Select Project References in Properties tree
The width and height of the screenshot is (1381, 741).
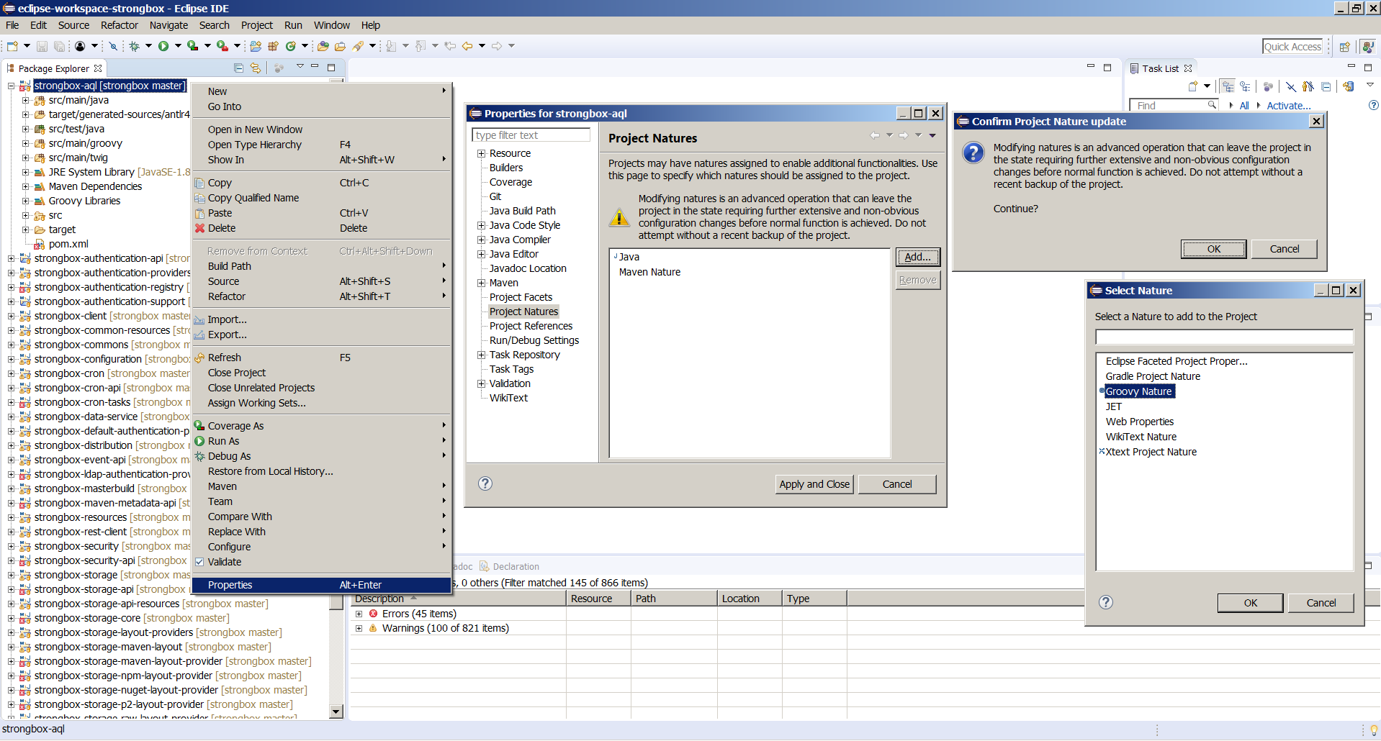pos(531,326)
